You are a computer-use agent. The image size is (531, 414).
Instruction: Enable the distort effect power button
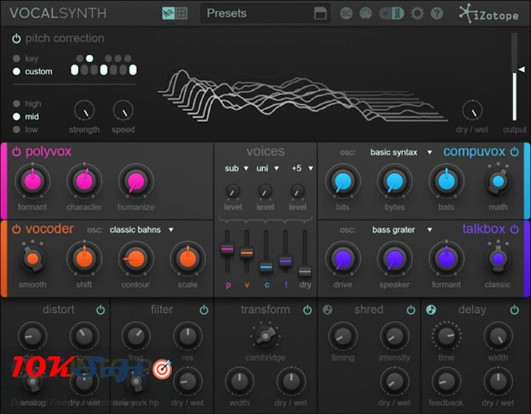click(100, 310)
